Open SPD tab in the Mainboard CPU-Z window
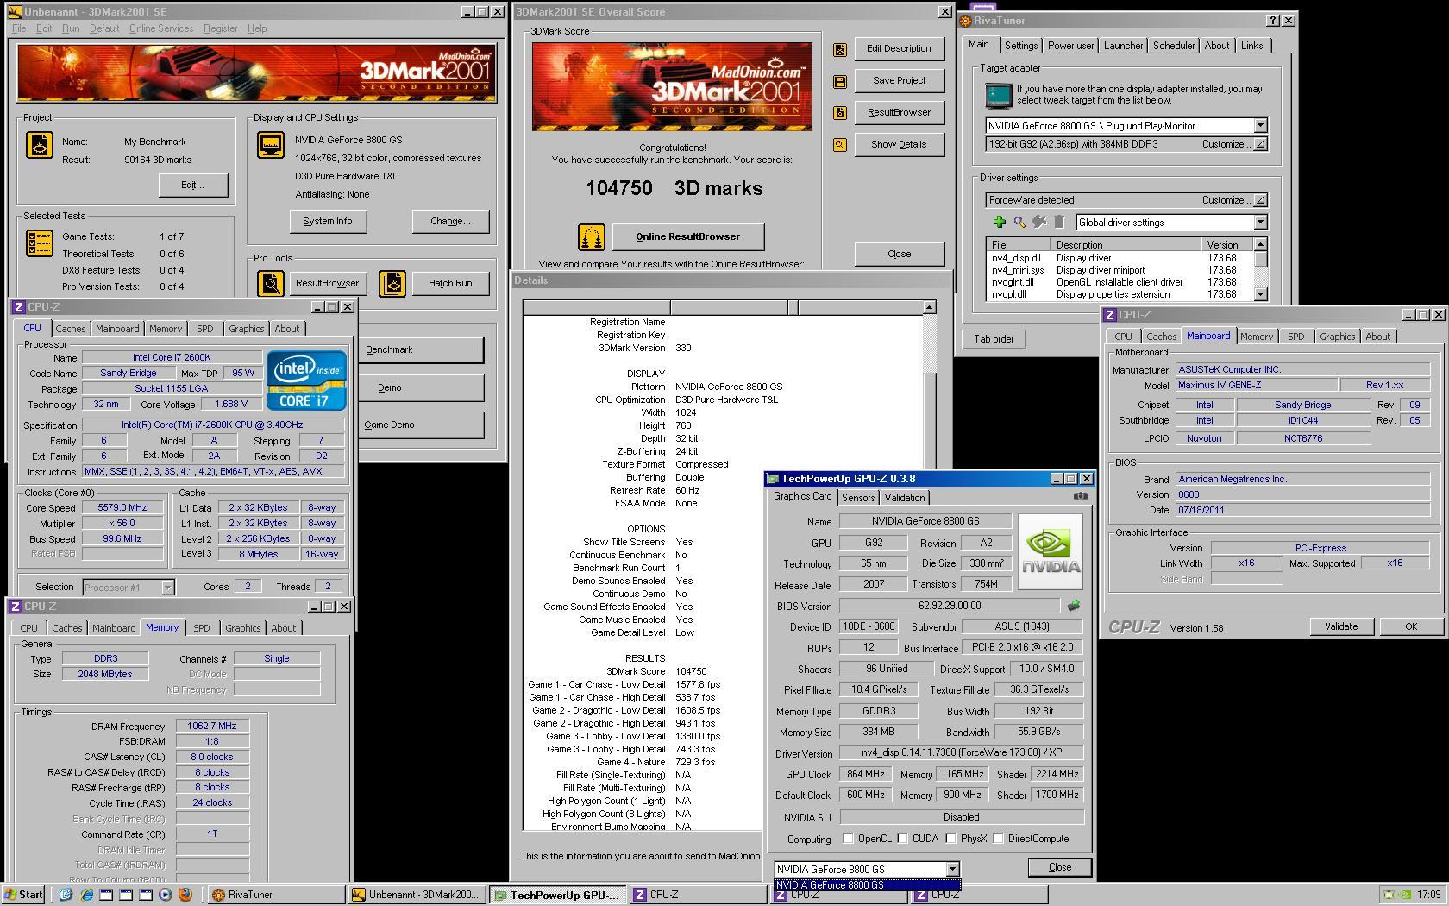 [x=1295, y=337]
